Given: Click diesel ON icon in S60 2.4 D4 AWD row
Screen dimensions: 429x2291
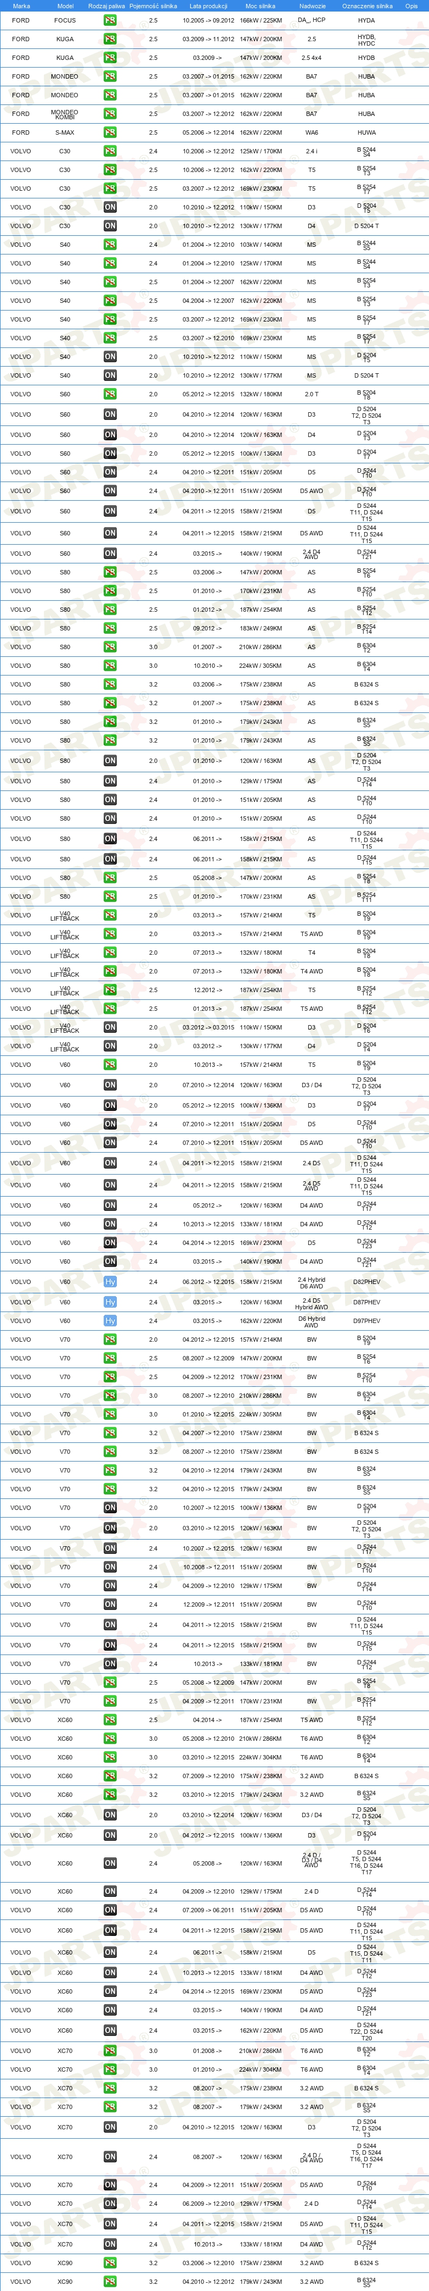Looking at the screenshot, I should pyautogui.click(x=110, y=553).
